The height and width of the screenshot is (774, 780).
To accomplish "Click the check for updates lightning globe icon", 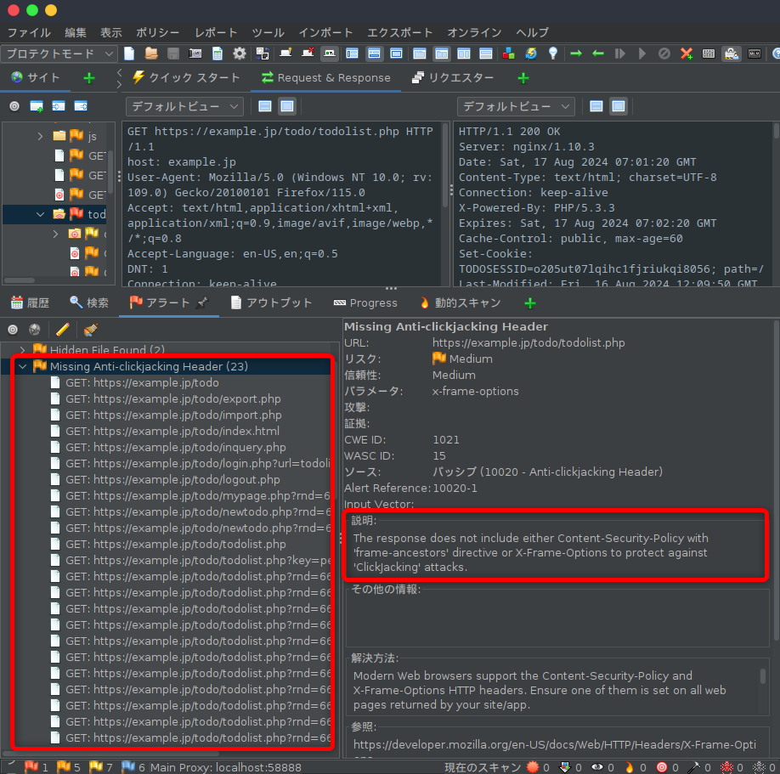I will pyautogui.click(x=531, y=54).
